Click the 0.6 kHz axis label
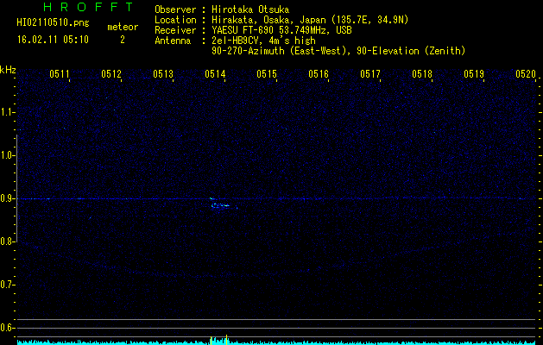The width and height of the screenshot is (543, 345). [7, 328]
